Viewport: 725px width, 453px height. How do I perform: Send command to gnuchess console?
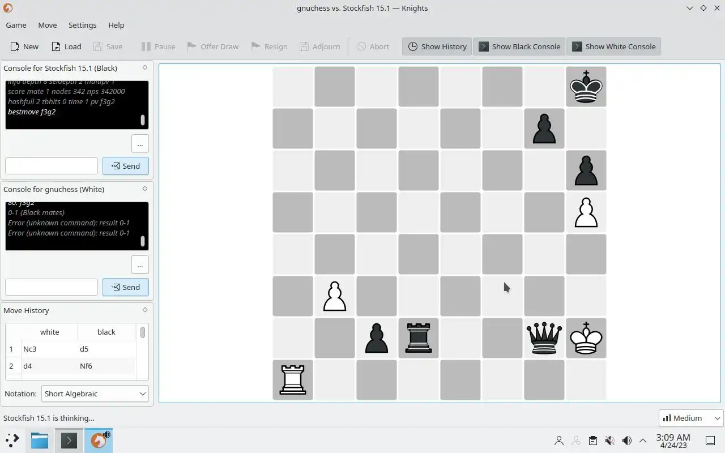(x=126, y=287)
